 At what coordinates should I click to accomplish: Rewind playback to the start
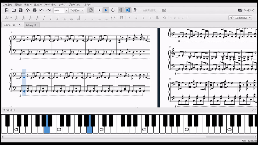pyautogui.click(x=99, y=10)
